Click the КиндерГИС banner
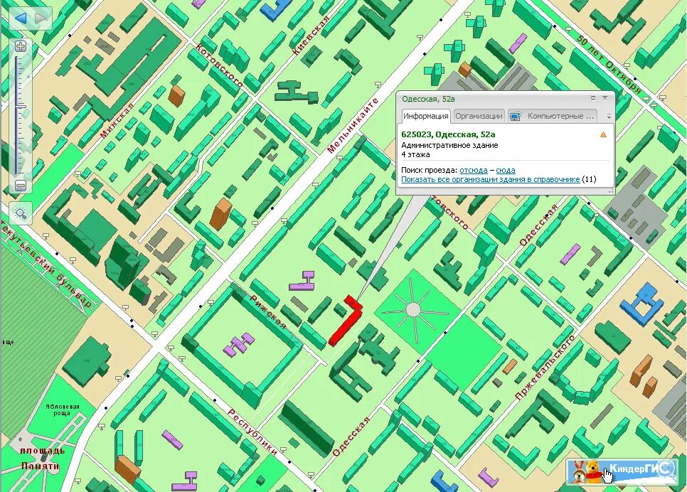Viewport: 687px width, 492px height. click(622, 471)
